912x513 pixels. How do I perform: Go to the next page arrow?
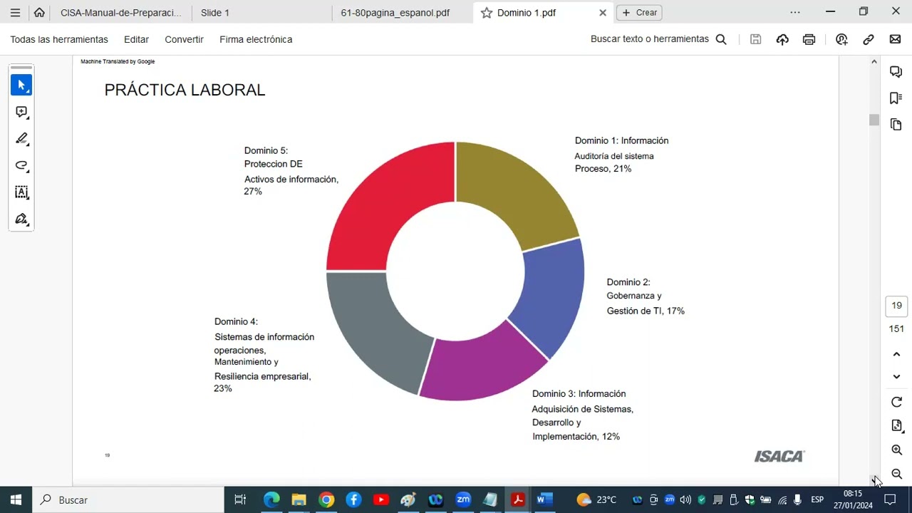tap(896, 377)
